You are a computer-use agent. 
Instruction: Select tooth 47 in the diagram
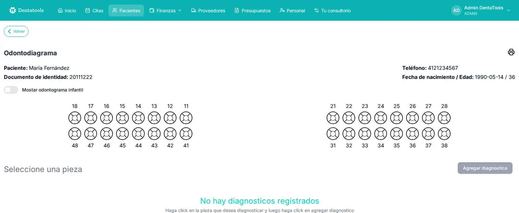pyautogui.click(x=91, y=133)
